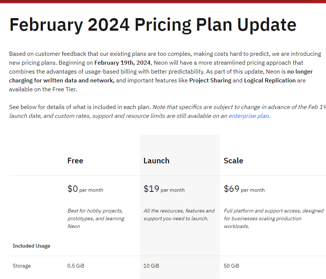Screen dimensions: 326x279
Task: Click the bold February 19th, 2024 date
Action: [x=123, y=63]
